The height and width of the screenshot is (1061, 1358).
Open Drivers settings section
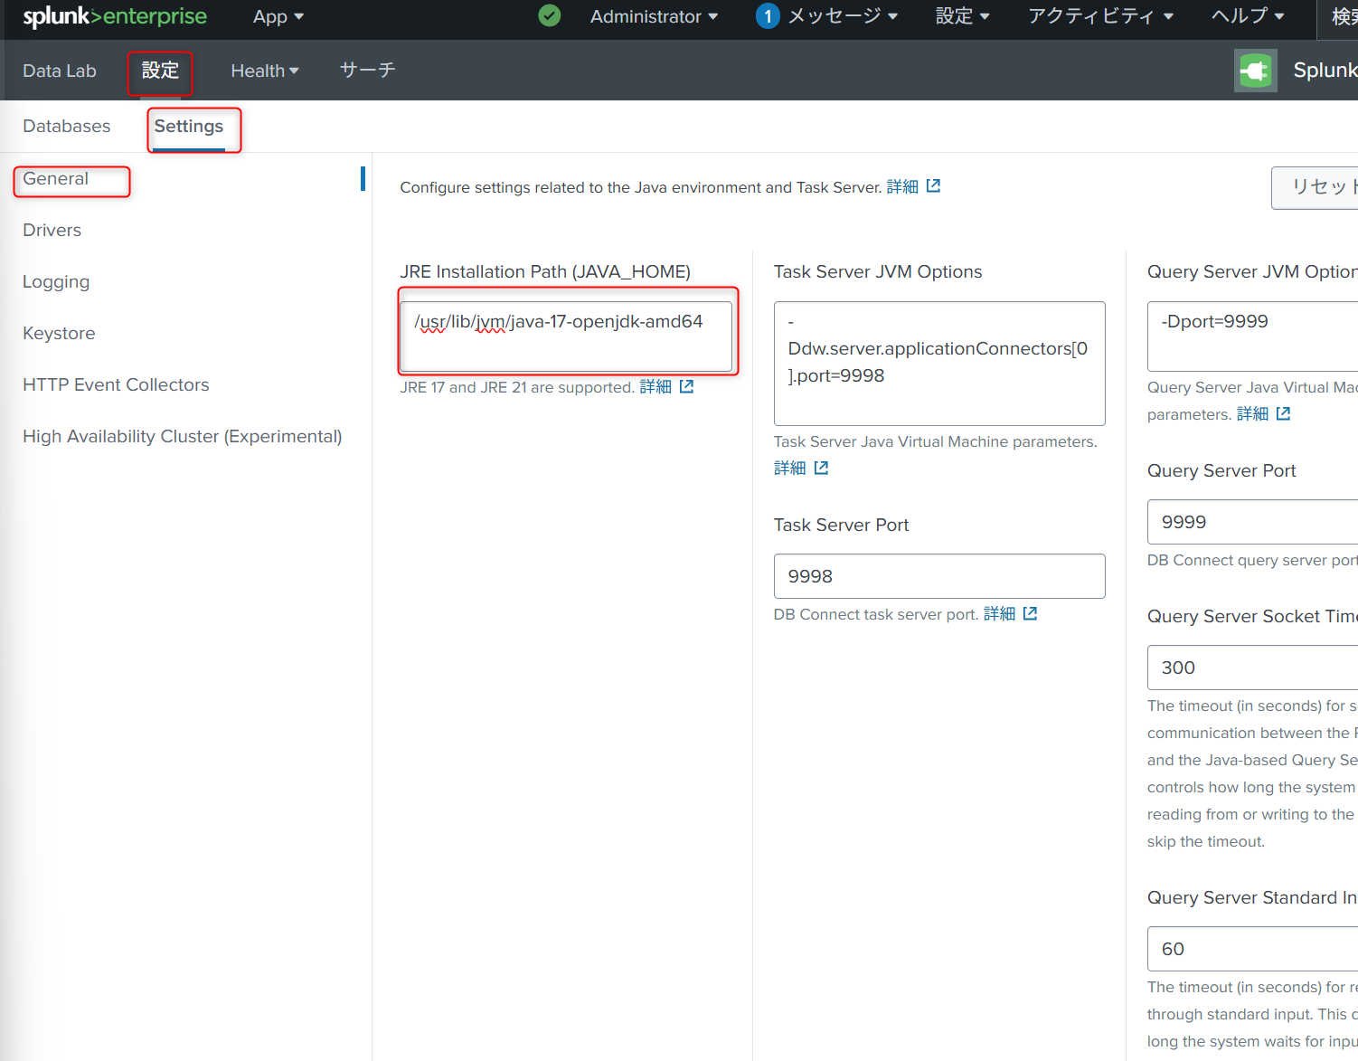pos(52,230)
